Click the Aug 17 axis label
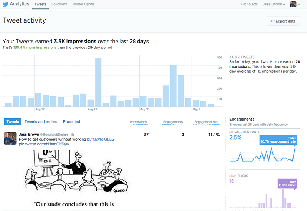Image resolution: width=307 pixels, height=211 pixels. point(40,109)
